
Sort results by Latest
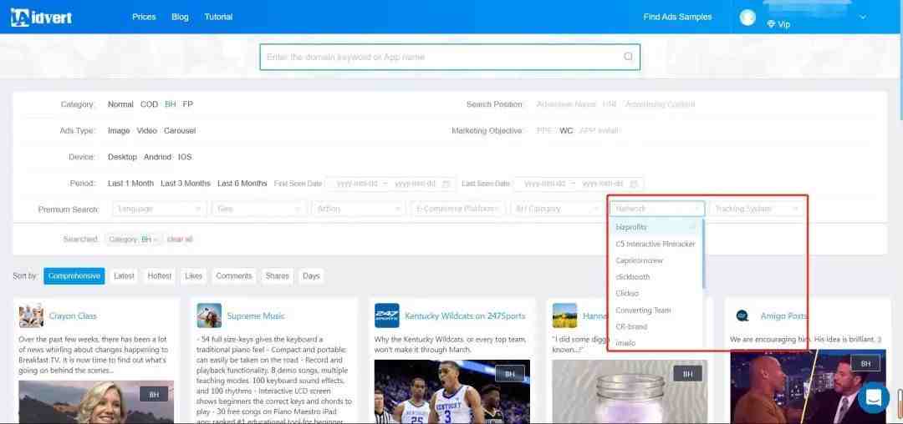[124, 275]
